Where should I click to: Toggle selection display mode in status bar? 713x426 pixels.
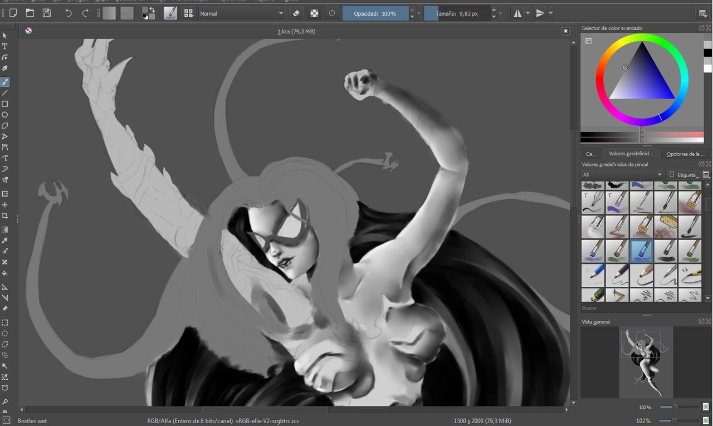coord(6,421)
